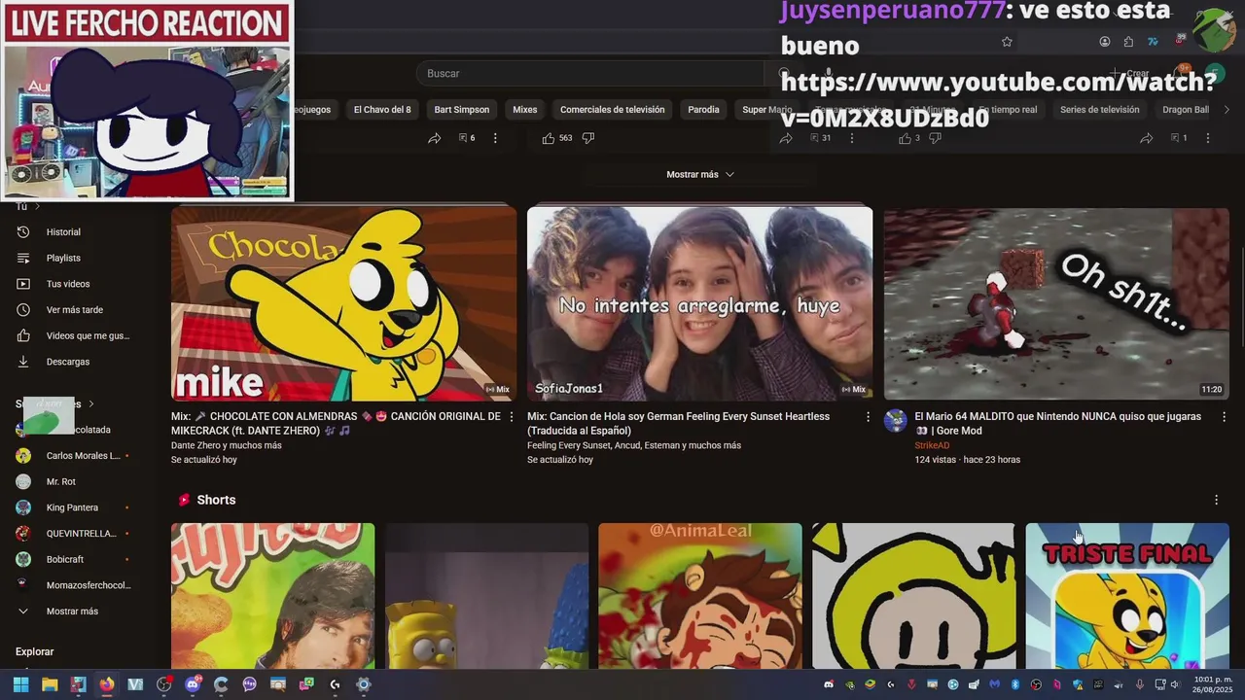Click share arrow next to comment count 1
1245x700 pixels.
1146,138
